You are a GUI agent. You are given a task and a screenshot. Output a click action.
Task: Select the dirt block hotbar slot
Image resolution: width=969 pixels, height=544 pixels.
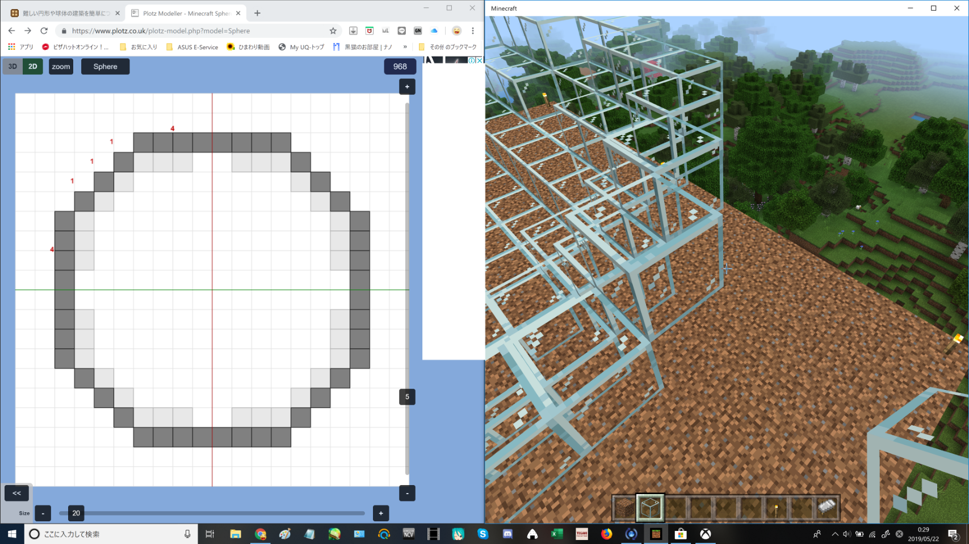pyautogui.click(x=624, y=507)
